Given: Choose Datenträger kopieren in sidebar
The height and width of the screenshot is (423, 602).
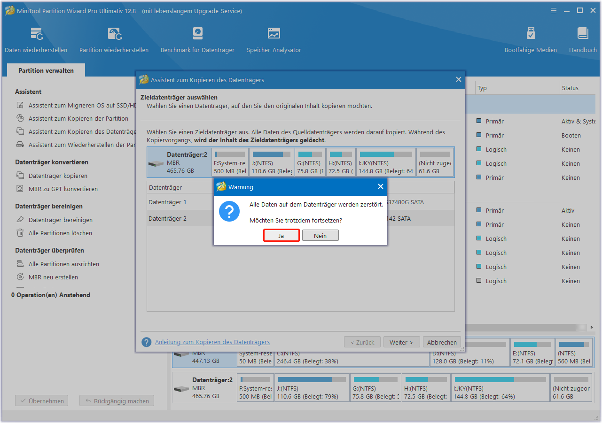Looking at the screenshot, I should coord(58,176).
